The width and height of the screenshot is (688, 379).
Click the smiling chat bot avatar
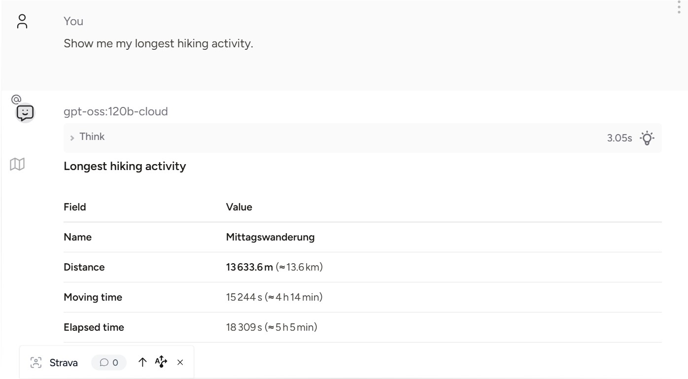tap(25, 113)
